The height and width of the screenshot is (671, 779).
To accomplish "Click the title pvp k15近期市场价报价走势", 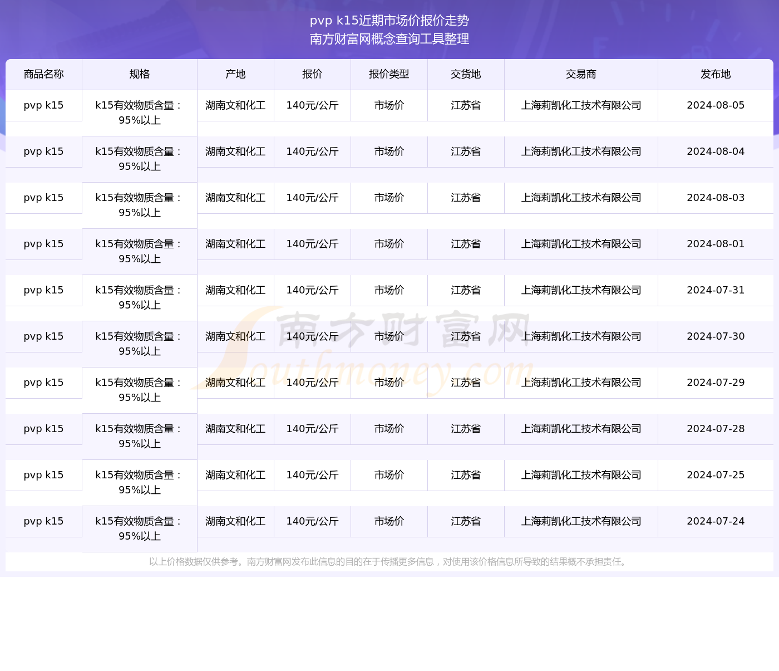I will (x=389, y=21).
